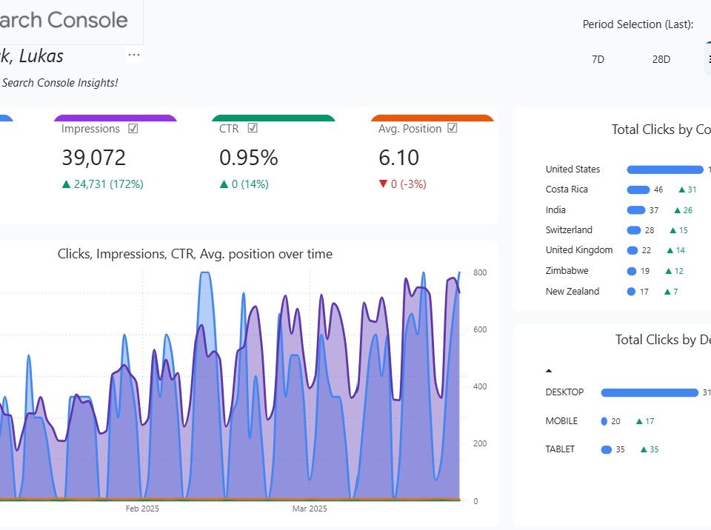Click the hamburger icon near period selection
The height and width of the screenshot is (530, 711).
point(707,59)
